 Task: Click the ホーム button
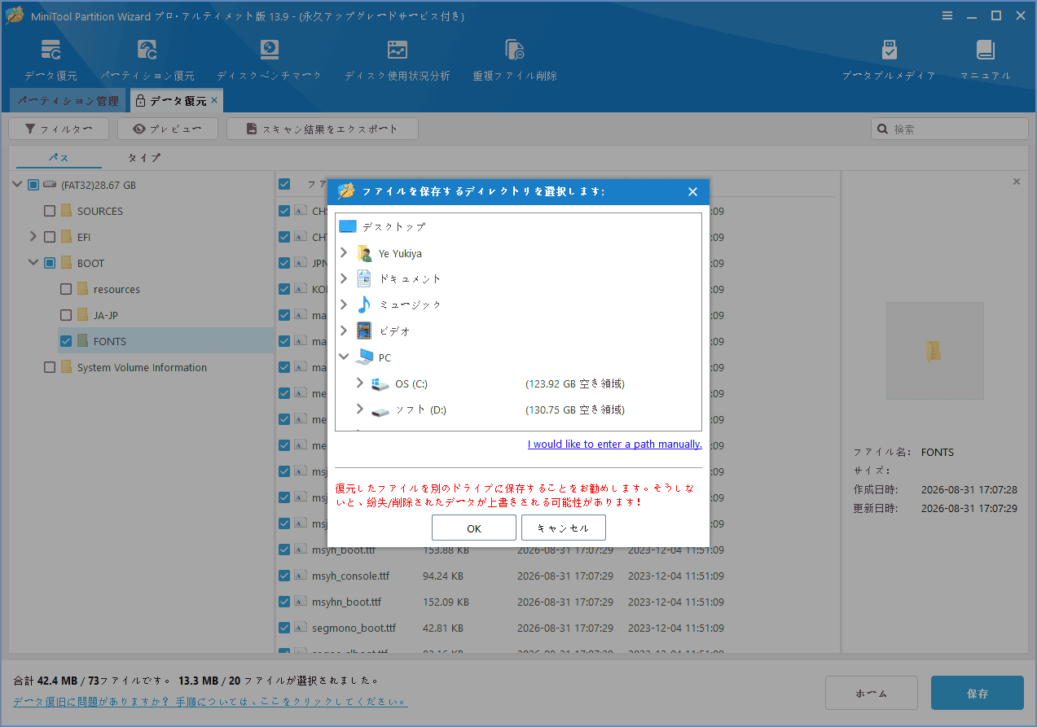[x=872, y=694]
